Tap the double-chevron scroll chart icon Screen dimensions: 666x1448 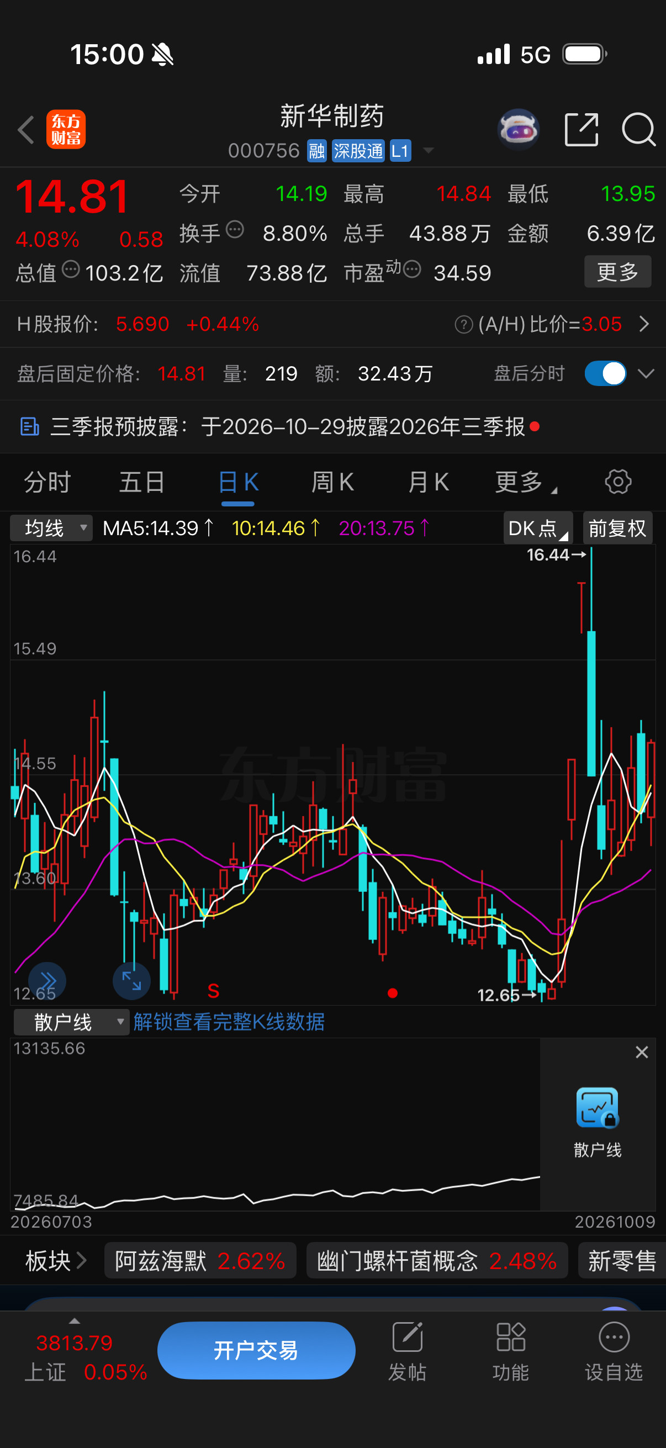click(47, 981)
